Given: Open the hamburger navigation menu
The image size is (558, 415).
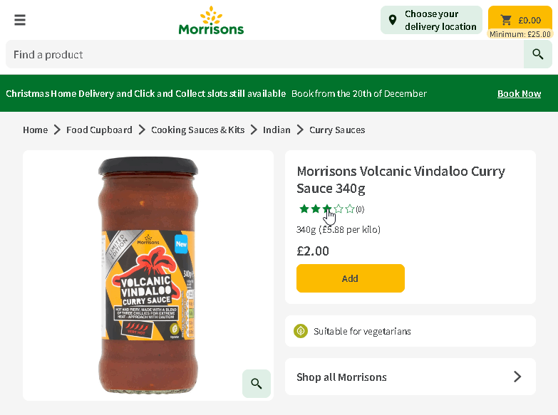Looking at the screenshot, I should click(20, 20).
